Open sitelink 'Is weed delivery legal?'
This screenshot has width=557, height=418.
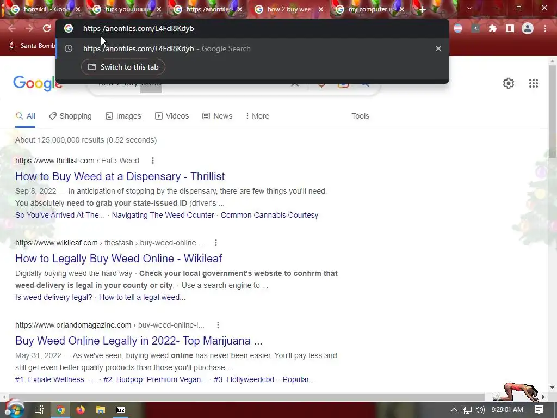54,297
